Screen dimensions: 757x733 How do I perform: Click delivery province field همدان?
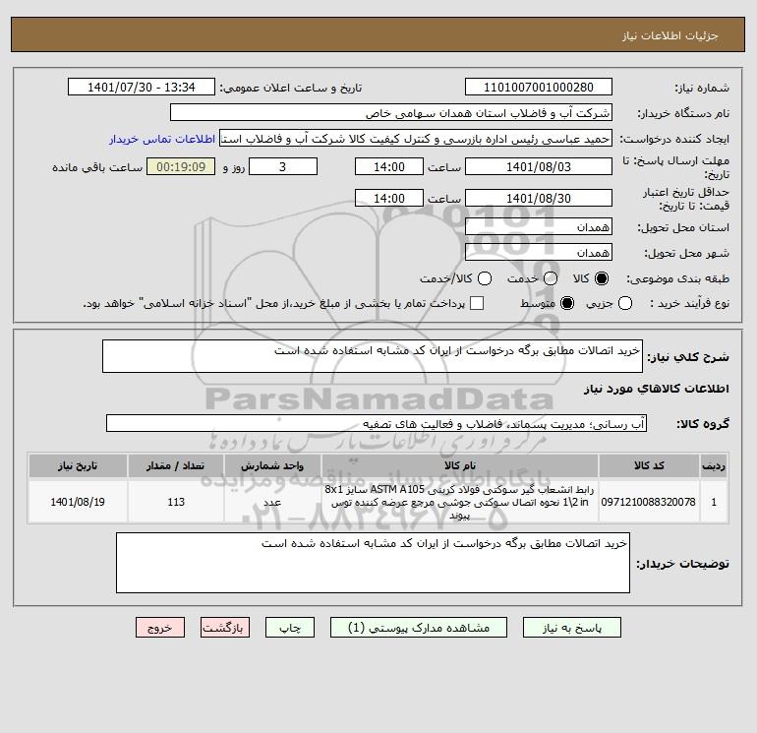coord(539,227)
